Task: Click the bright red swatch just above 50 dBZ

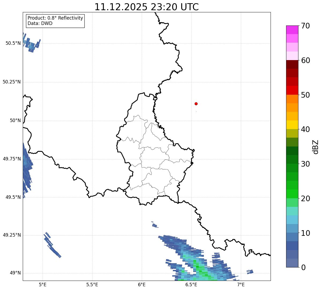Action: (x=292, y=90)
